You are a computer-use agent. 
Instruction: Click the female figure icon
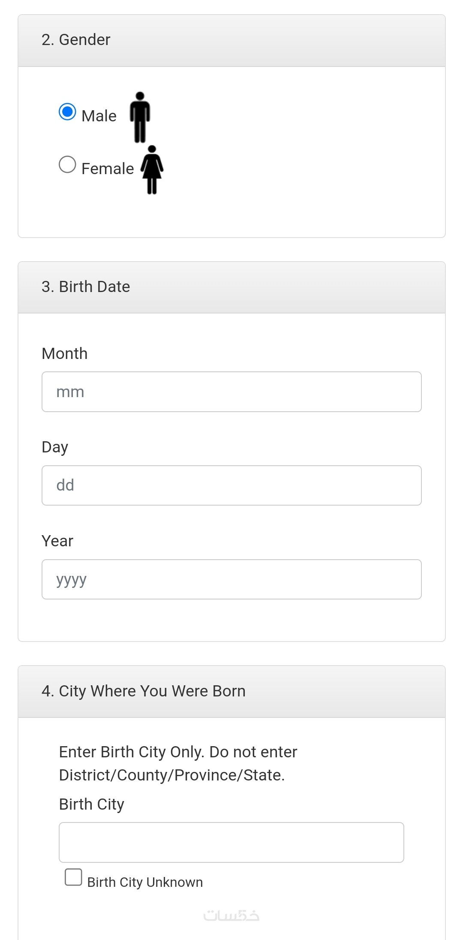pos(152,169)
